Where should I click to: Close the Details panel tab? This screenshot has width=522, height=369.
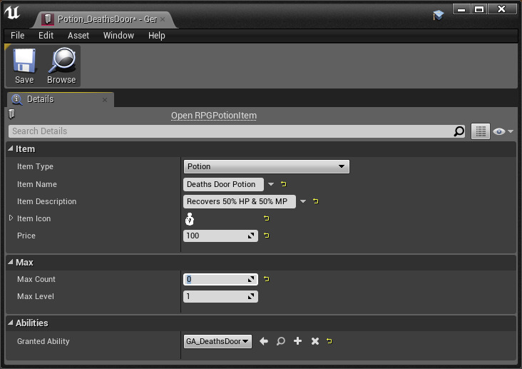pos(105,100)
